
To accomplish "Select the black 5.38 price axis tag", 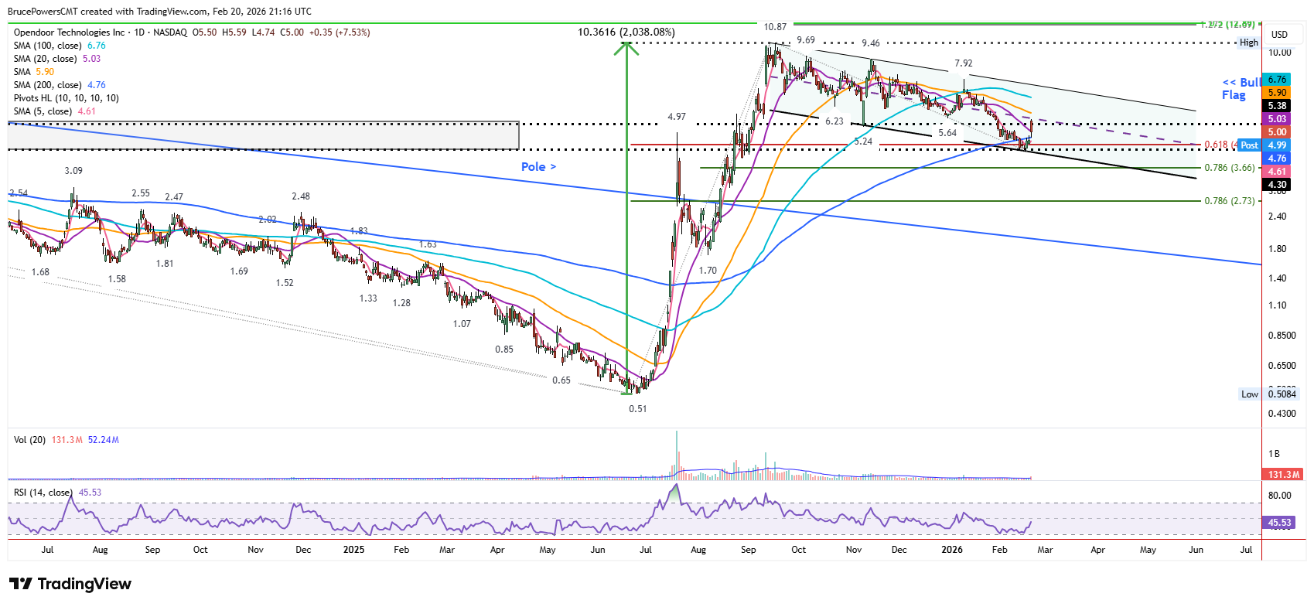I will coord(1277,106).
